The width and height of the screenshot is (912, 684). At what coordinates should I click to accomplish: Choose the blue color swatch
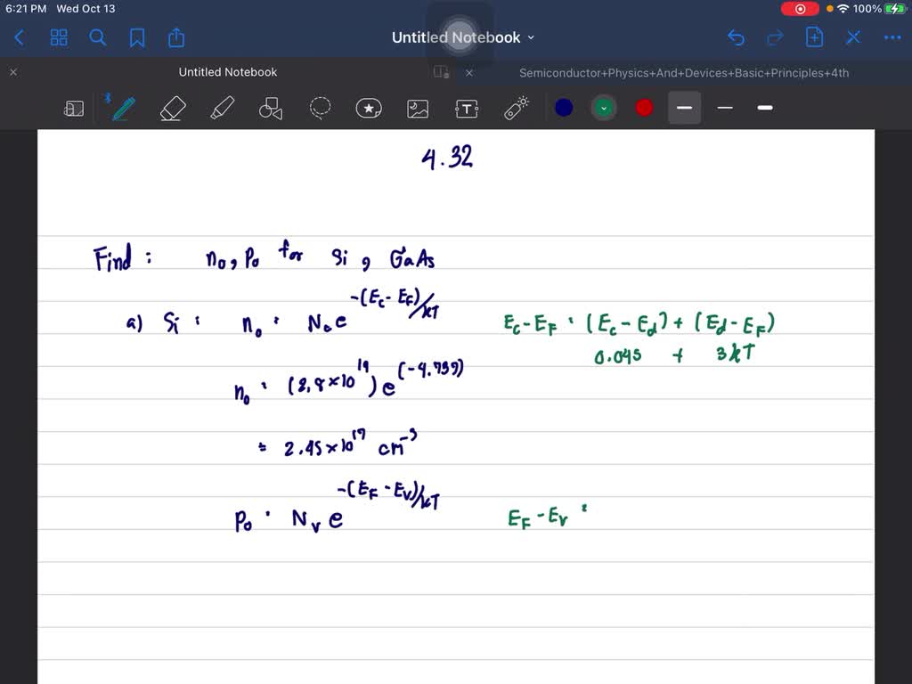566,107
